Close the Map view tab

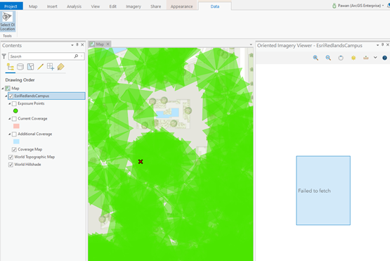tap(108, 44)
